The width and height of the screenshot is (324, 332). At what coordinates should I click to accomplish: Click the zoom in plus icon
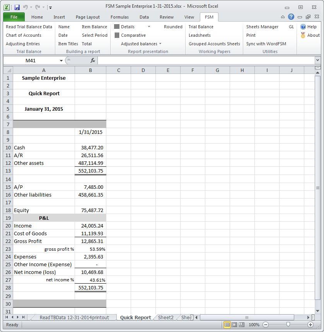click(x=310, y=325)
